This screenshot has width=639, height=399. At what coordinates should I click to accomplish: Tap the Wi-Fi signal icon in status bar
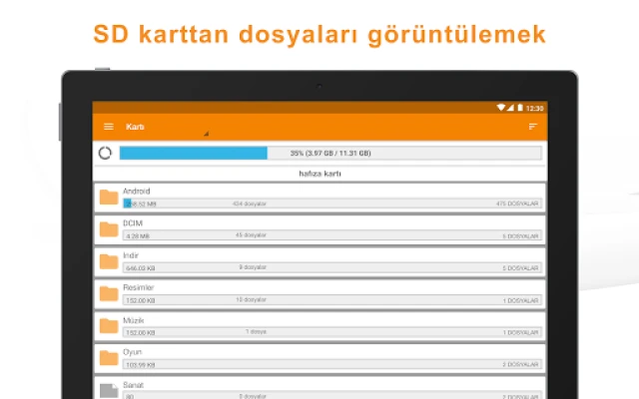tap(500, 108)
